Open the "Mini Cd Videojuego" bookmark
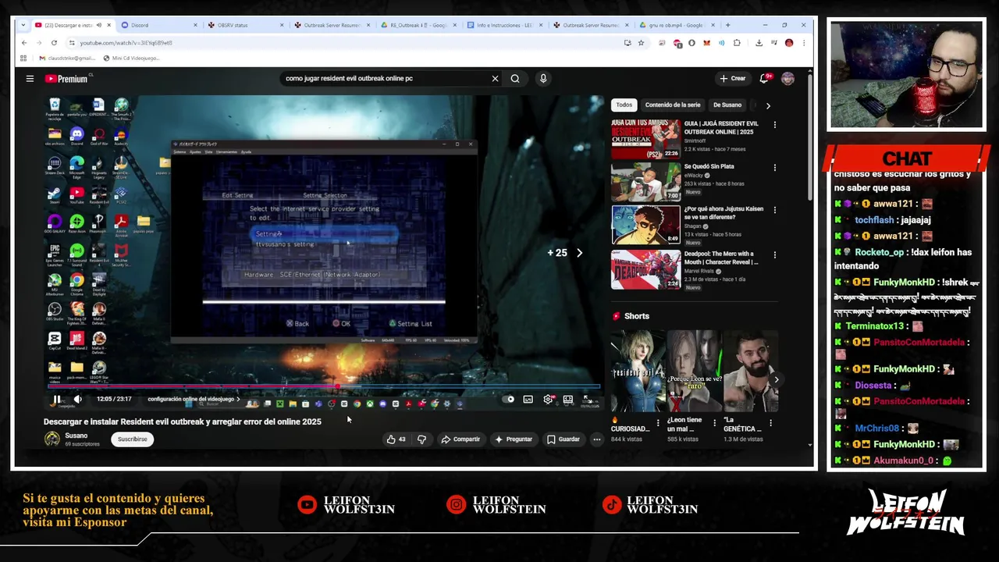 [131, 58]
